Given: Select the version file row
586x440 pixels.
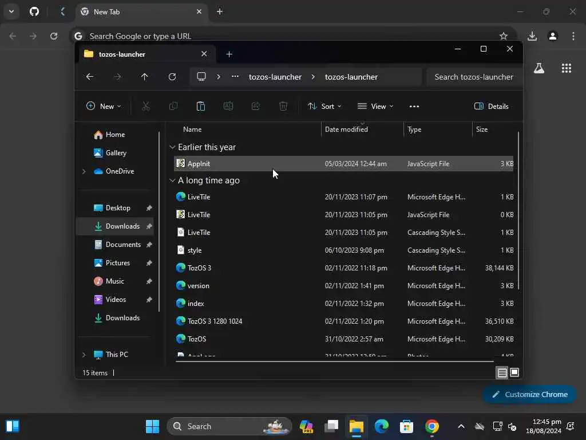Looking at the screenshot, I should pos(343,286).
